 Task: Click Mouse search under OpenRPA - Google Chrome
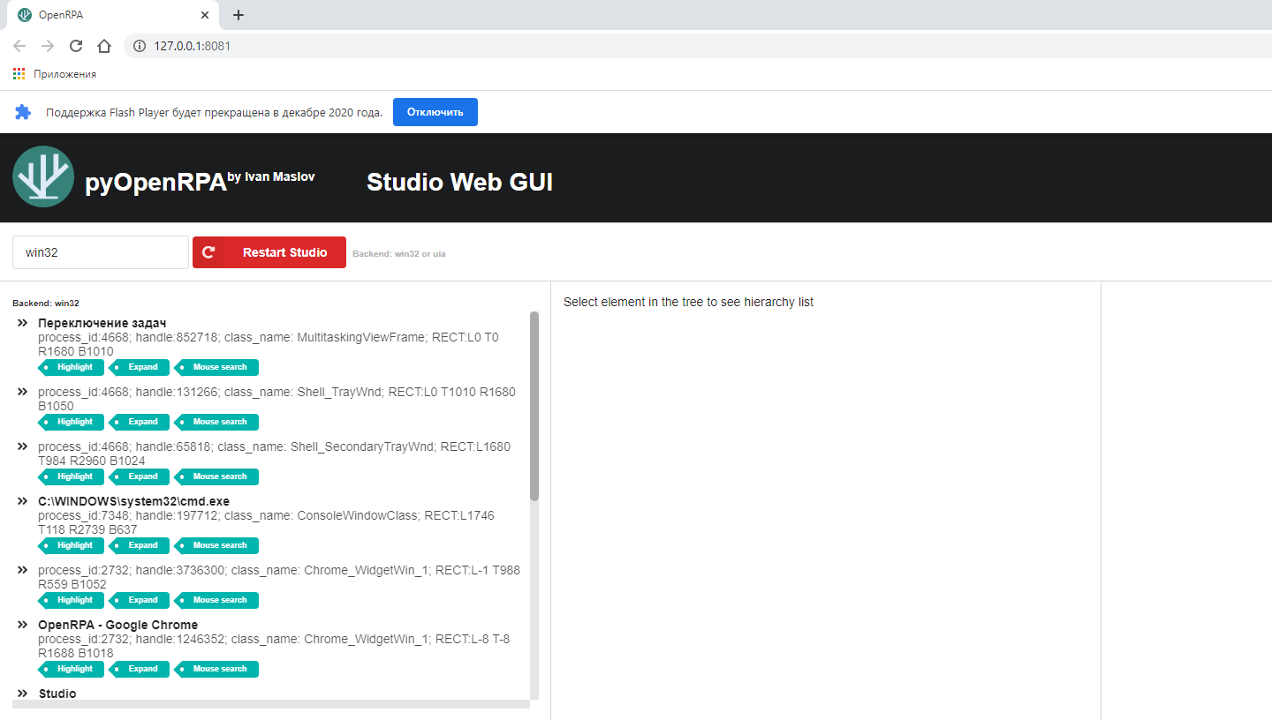point(216,669)
